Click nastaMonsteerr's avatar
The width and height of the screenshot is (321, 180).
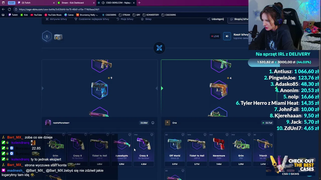[x=48, y=123]
